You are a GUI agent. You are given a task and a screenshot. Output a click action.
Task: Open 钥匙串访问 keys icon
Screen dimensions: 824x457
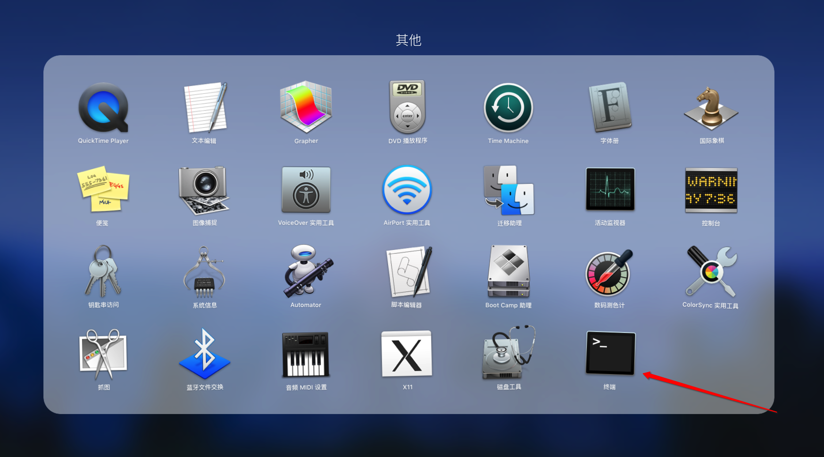103,271
